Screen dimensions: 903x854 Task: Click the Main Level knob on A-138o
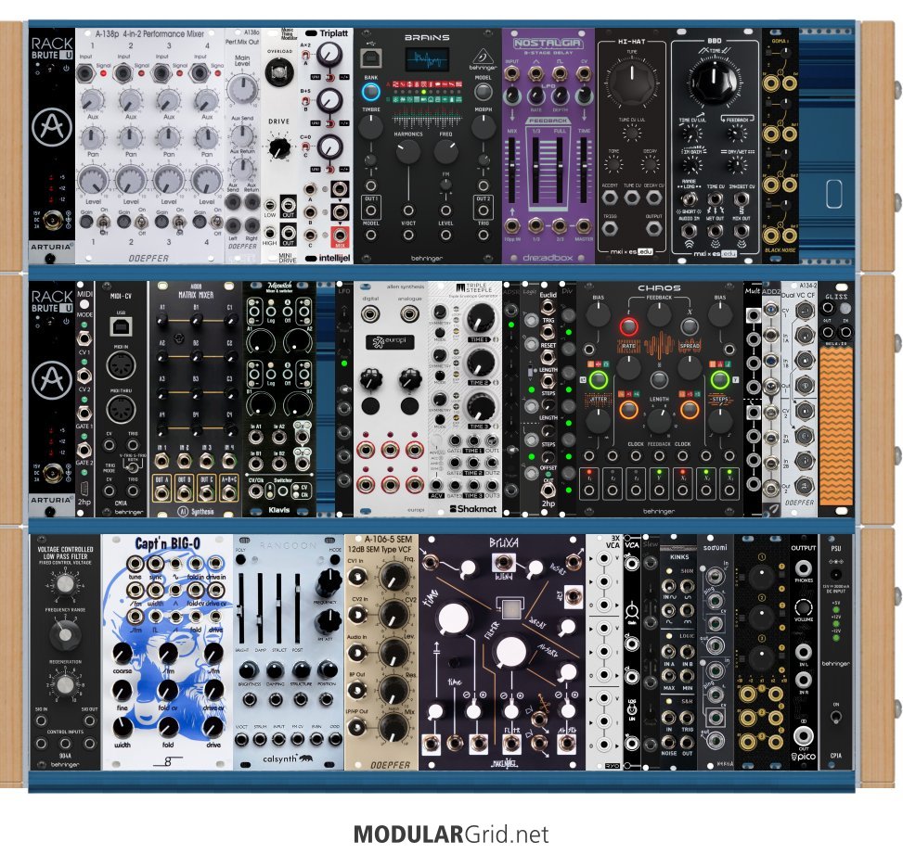[242, 89]
